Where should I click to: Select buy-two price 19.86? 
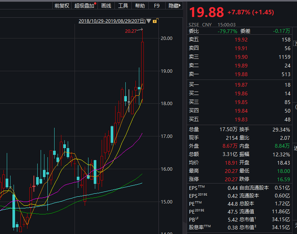point(241,93)
